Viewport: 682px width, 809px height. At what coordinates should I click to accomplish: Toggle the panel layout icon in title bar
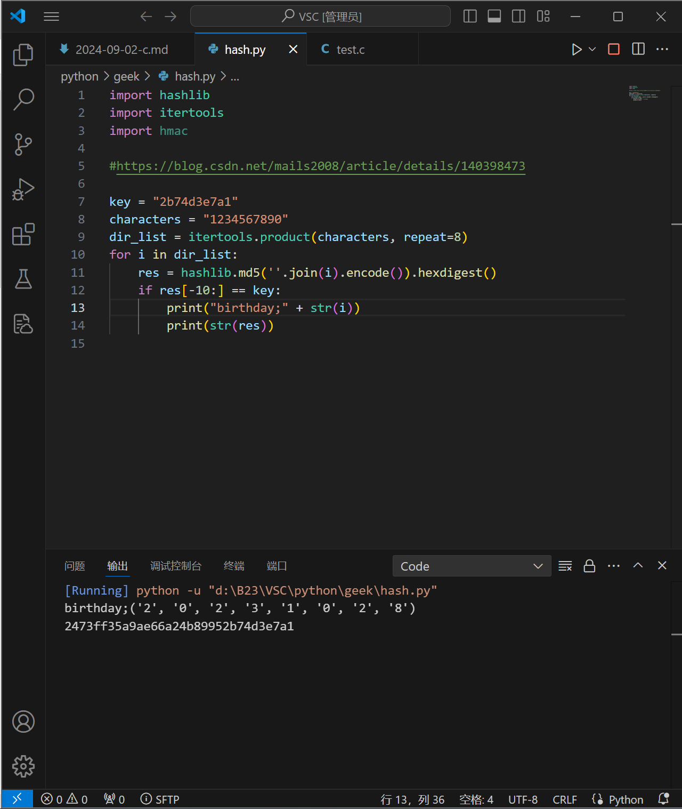(x=494, y=16)
